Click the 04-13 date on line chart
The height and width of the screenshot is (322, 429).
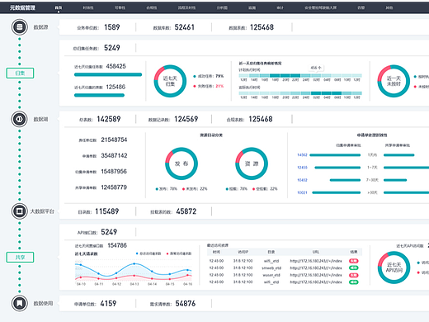[x=134, y=284]
